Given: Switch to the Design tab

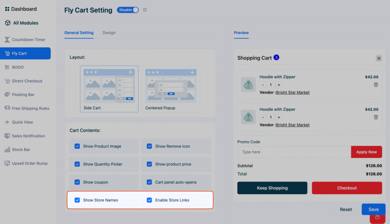Looking at the screenshot, I should point(109,33).
